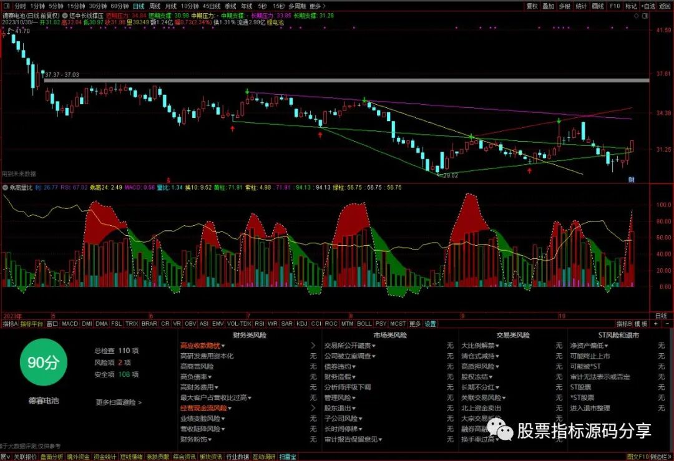Click 更多 in the indicator bar
674x461 pixels.
point(415,324)
